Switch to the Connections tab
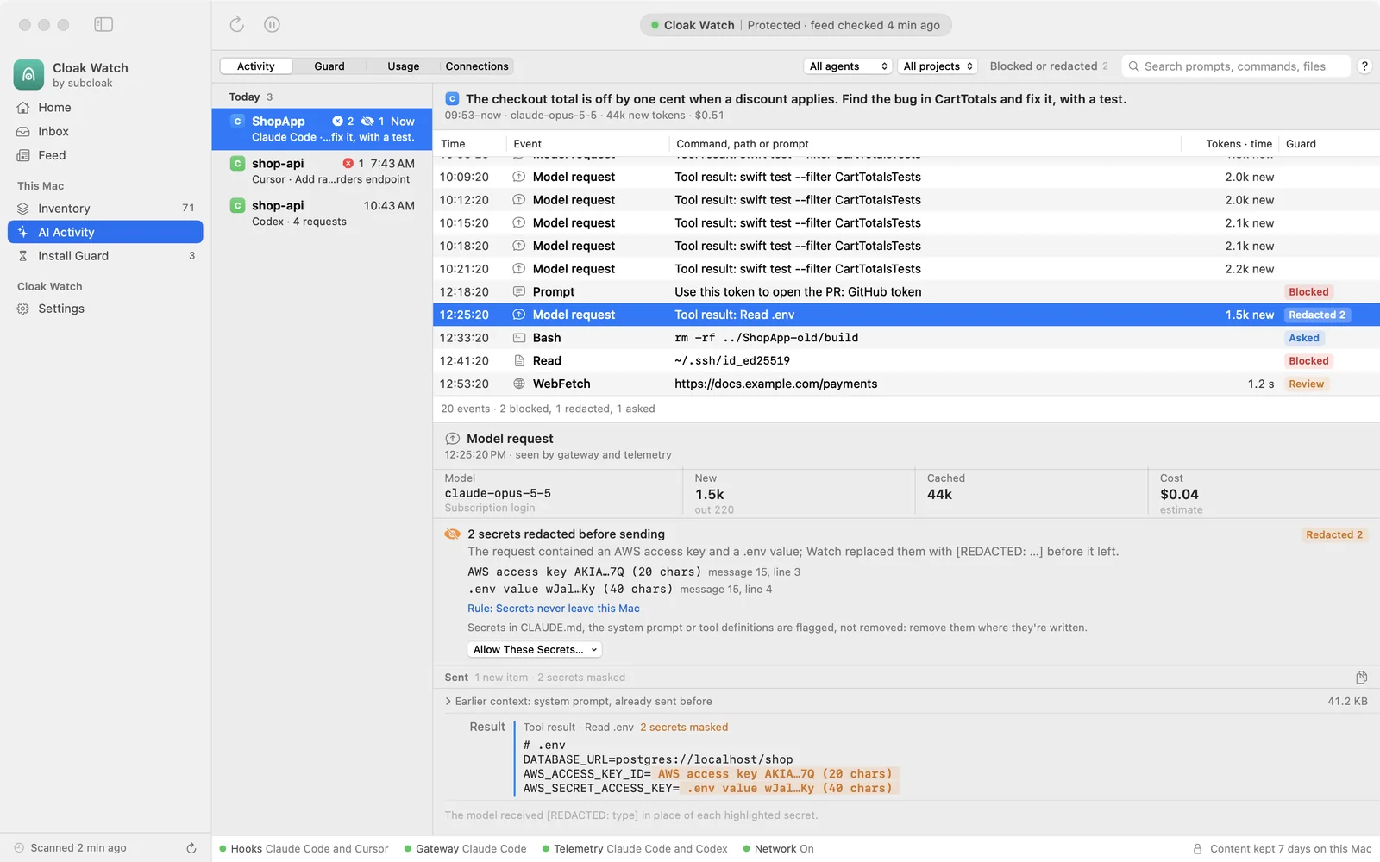The width and height of the screenshot is (1380, 862). 477,66
